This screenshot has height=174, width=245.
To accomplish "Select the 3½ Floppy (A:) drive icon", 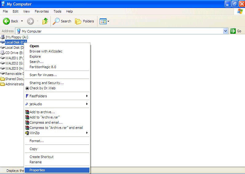I will pos(2,37).
